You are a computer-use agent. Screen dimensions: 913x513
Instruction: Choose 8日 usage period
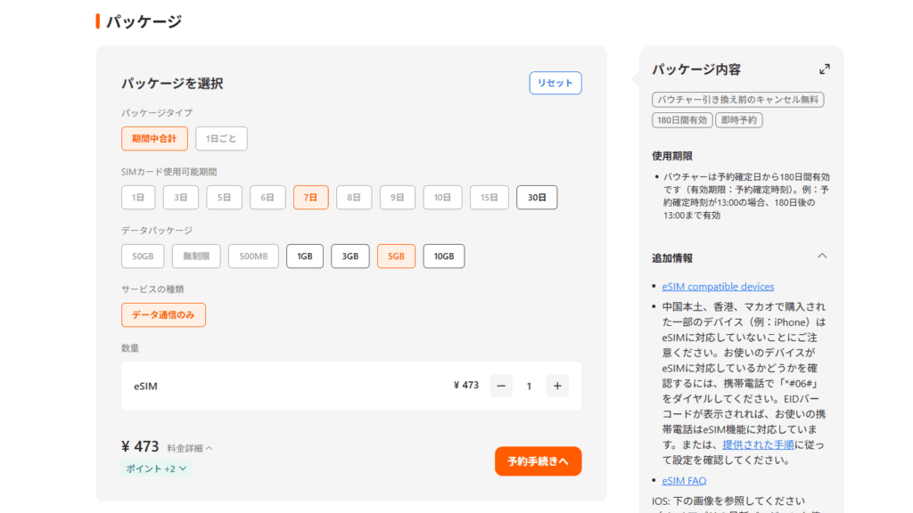point(354,197)
